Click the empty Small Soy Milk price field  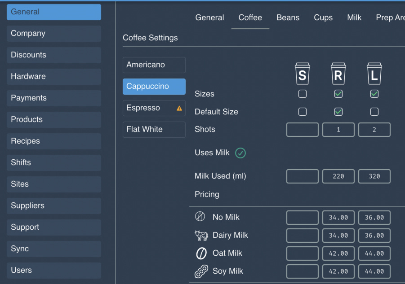coord(302,271)
